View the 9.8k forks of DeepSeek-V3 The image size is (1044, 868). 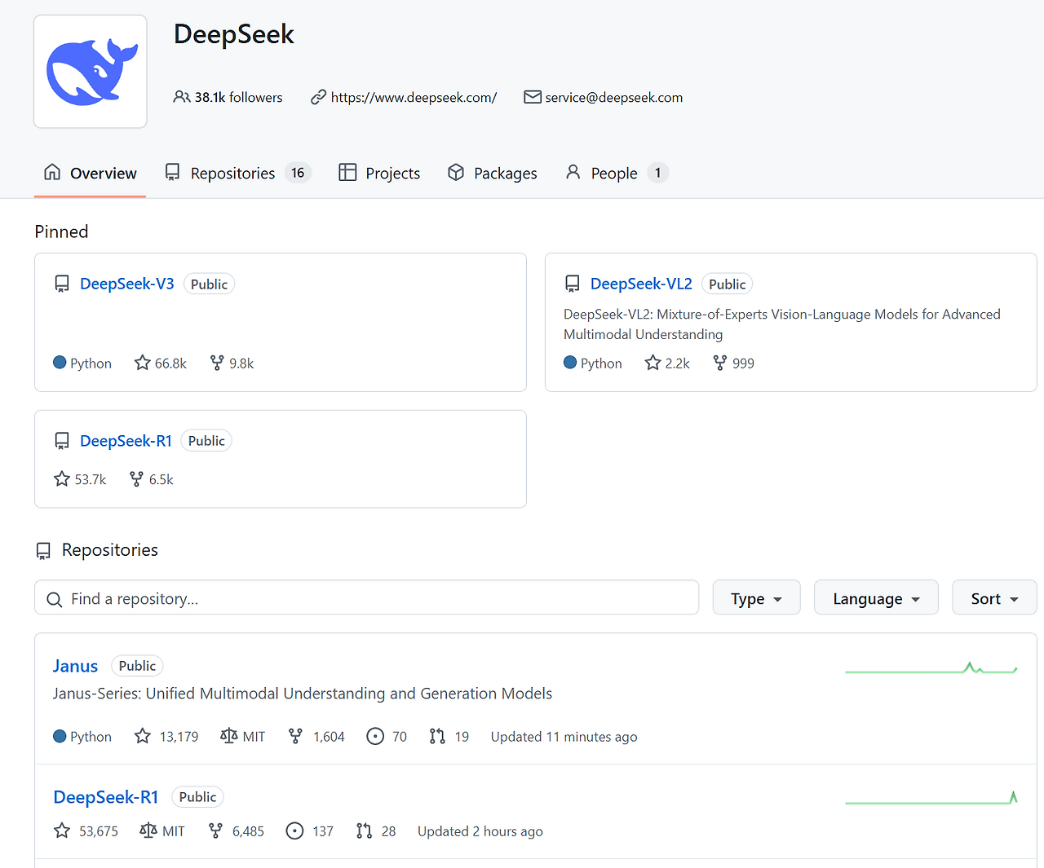[x=232, y=363]
